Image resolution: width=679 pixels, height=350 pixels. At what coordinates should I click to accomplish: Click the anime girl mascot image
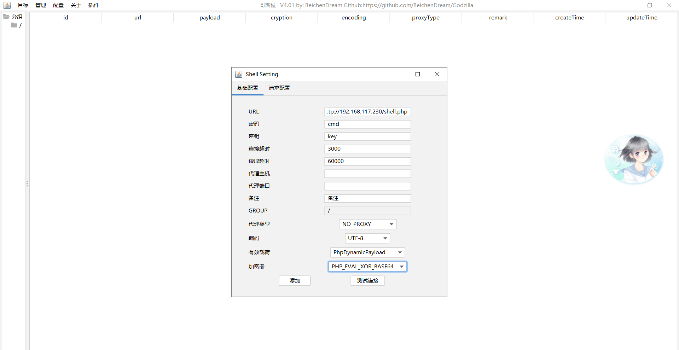634,159
